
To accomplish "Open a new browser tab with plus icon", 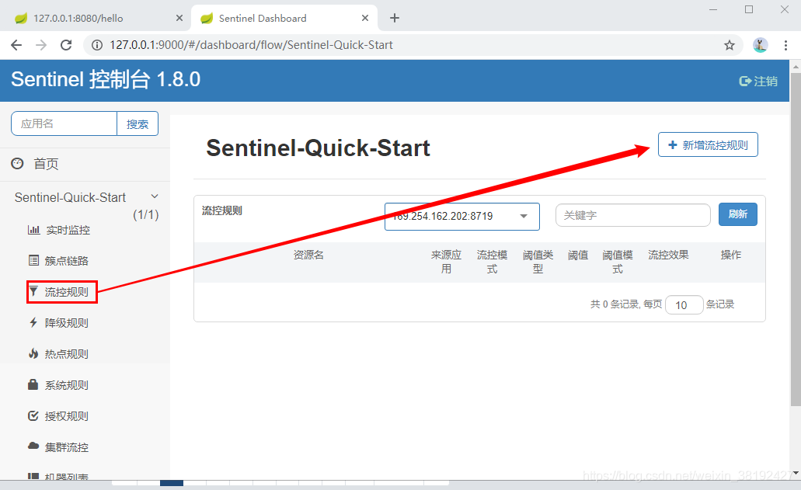I will coord(395,18).
